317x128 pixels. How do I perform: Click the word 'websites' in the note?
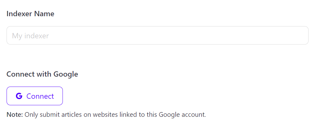[x=104, y=115]
